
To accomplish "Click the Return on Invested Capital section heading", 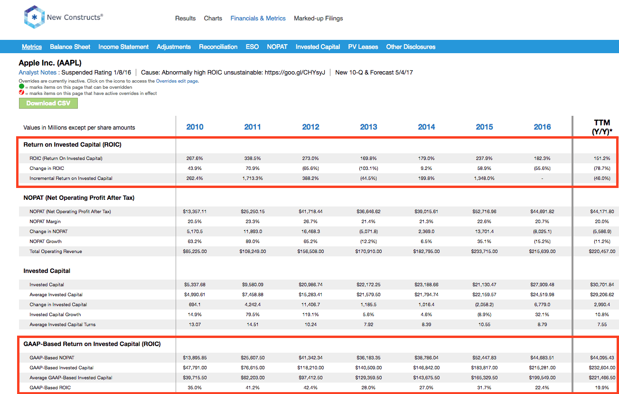I will [x=72, y=145].
